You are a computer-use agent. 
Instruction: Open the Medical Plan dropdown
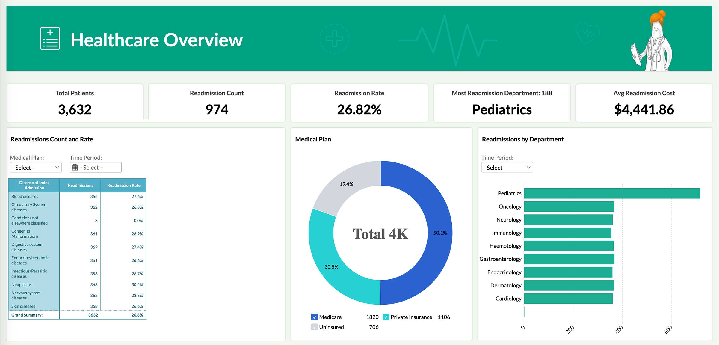[x=35, y=167]
